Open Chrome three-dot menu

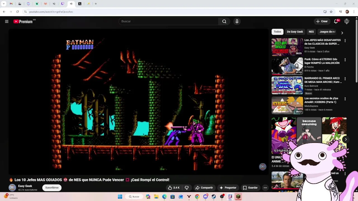pyautogui.click(x=354, y=12)
